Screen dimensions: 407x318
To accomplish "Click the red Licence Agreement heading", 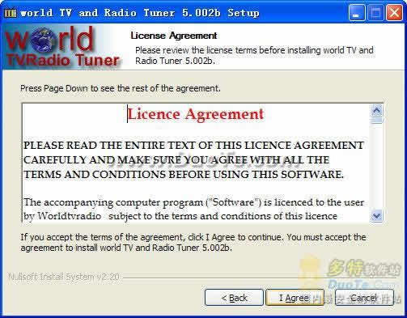I will coord(196,114).
